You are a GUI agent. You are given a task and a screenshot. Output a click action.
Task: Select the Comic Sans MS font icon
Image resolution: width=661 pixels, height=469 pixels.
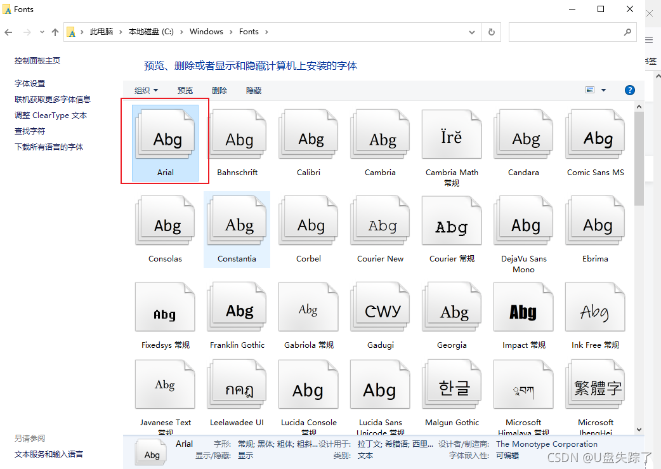[x=595, y=134]
